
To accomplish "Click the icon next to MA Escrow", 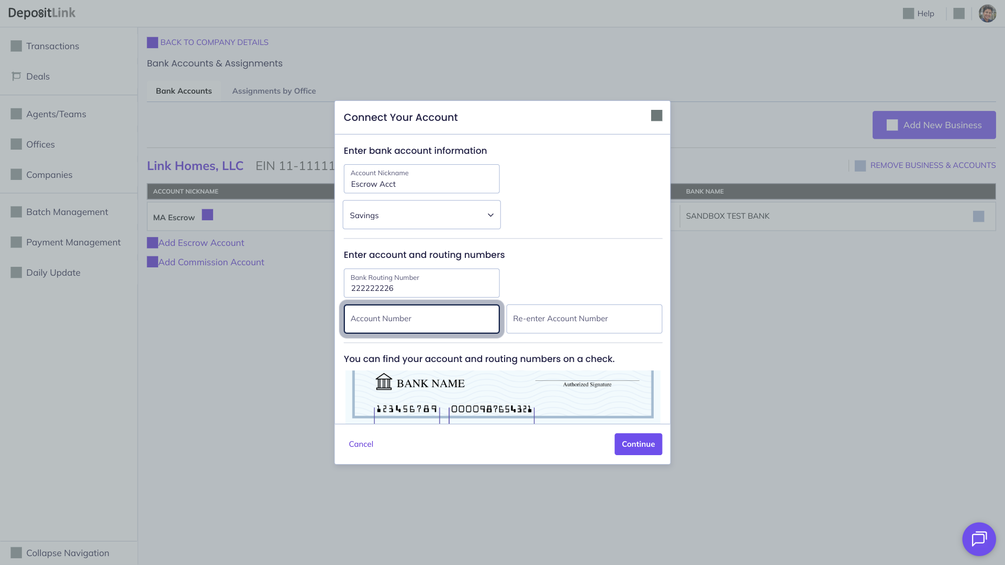I will 207,215.
